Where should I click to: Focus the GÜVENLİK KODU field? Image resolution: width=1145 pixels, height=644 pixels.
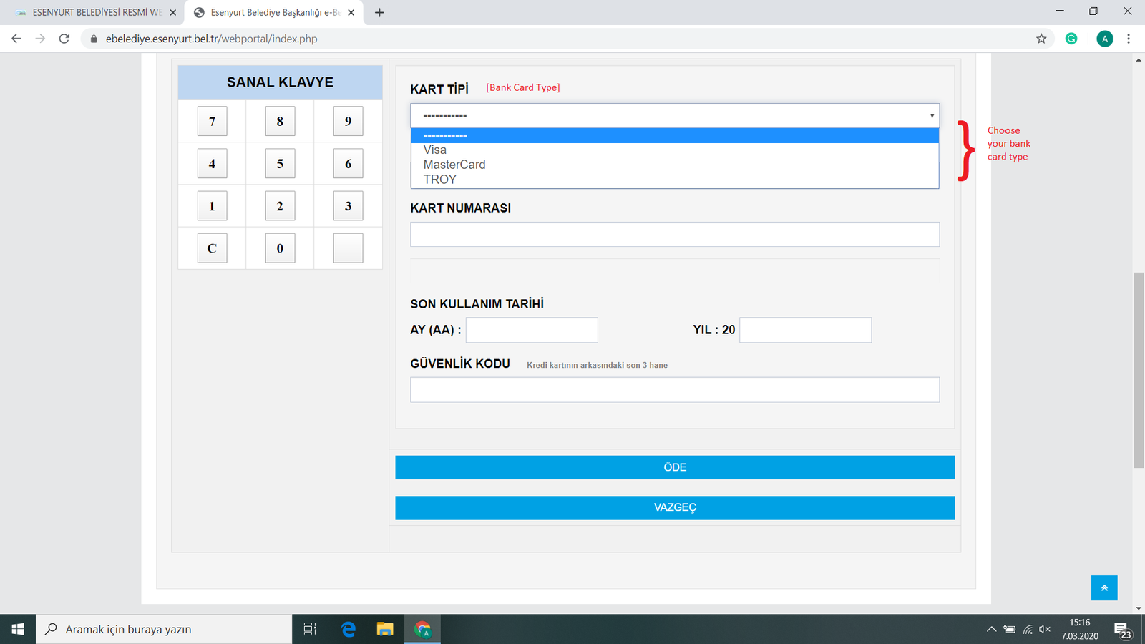pos(674,390)
